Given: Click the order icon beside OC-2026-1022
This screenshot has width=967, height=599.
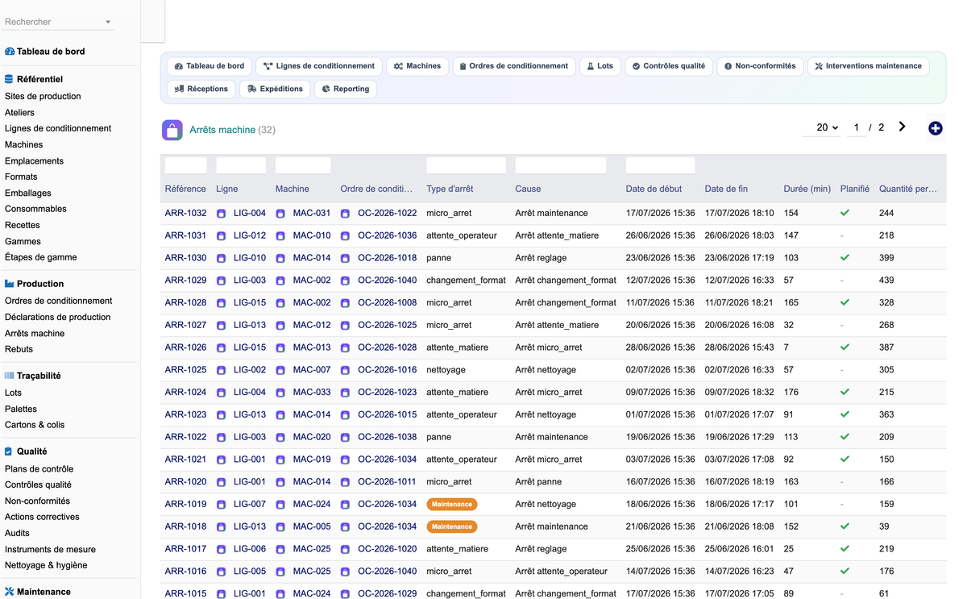Looking at the screenshot, I should (345, 214).
